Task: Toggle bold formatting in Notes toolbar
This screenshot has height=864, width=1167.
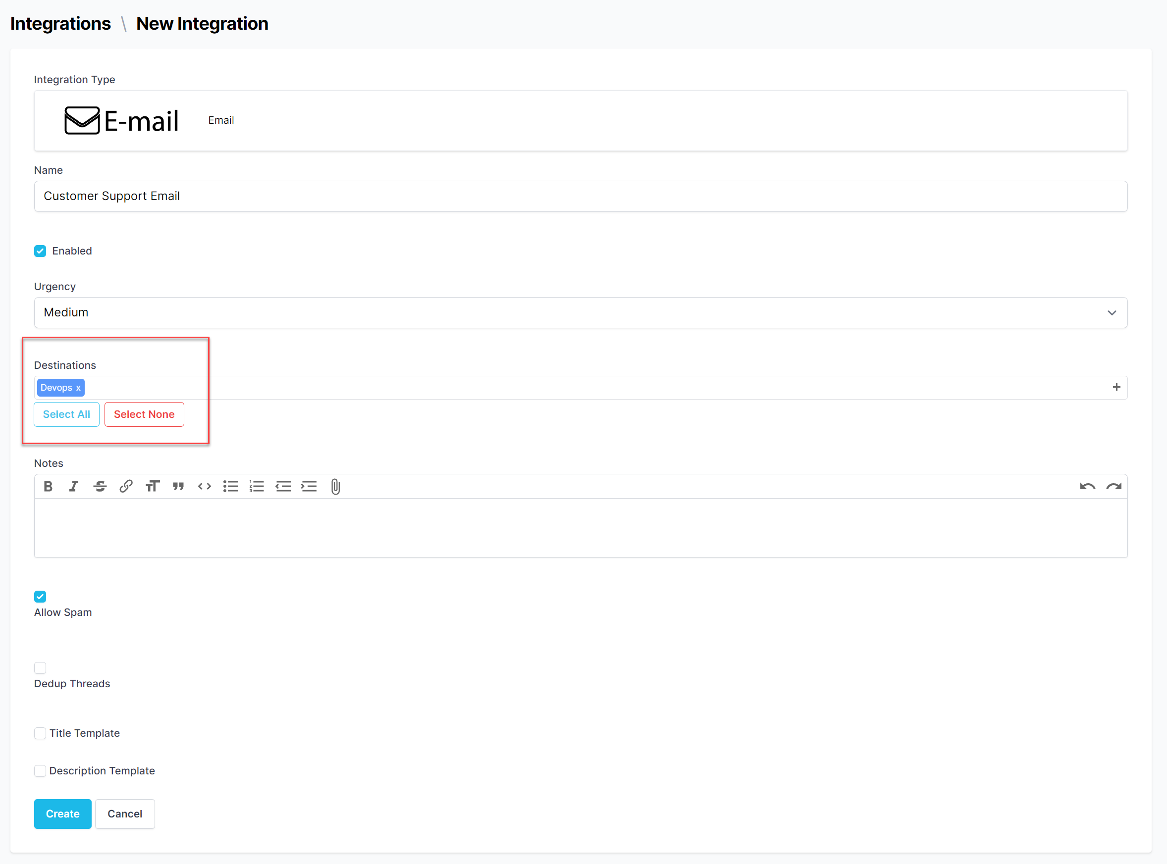Action: pos(48,486)
